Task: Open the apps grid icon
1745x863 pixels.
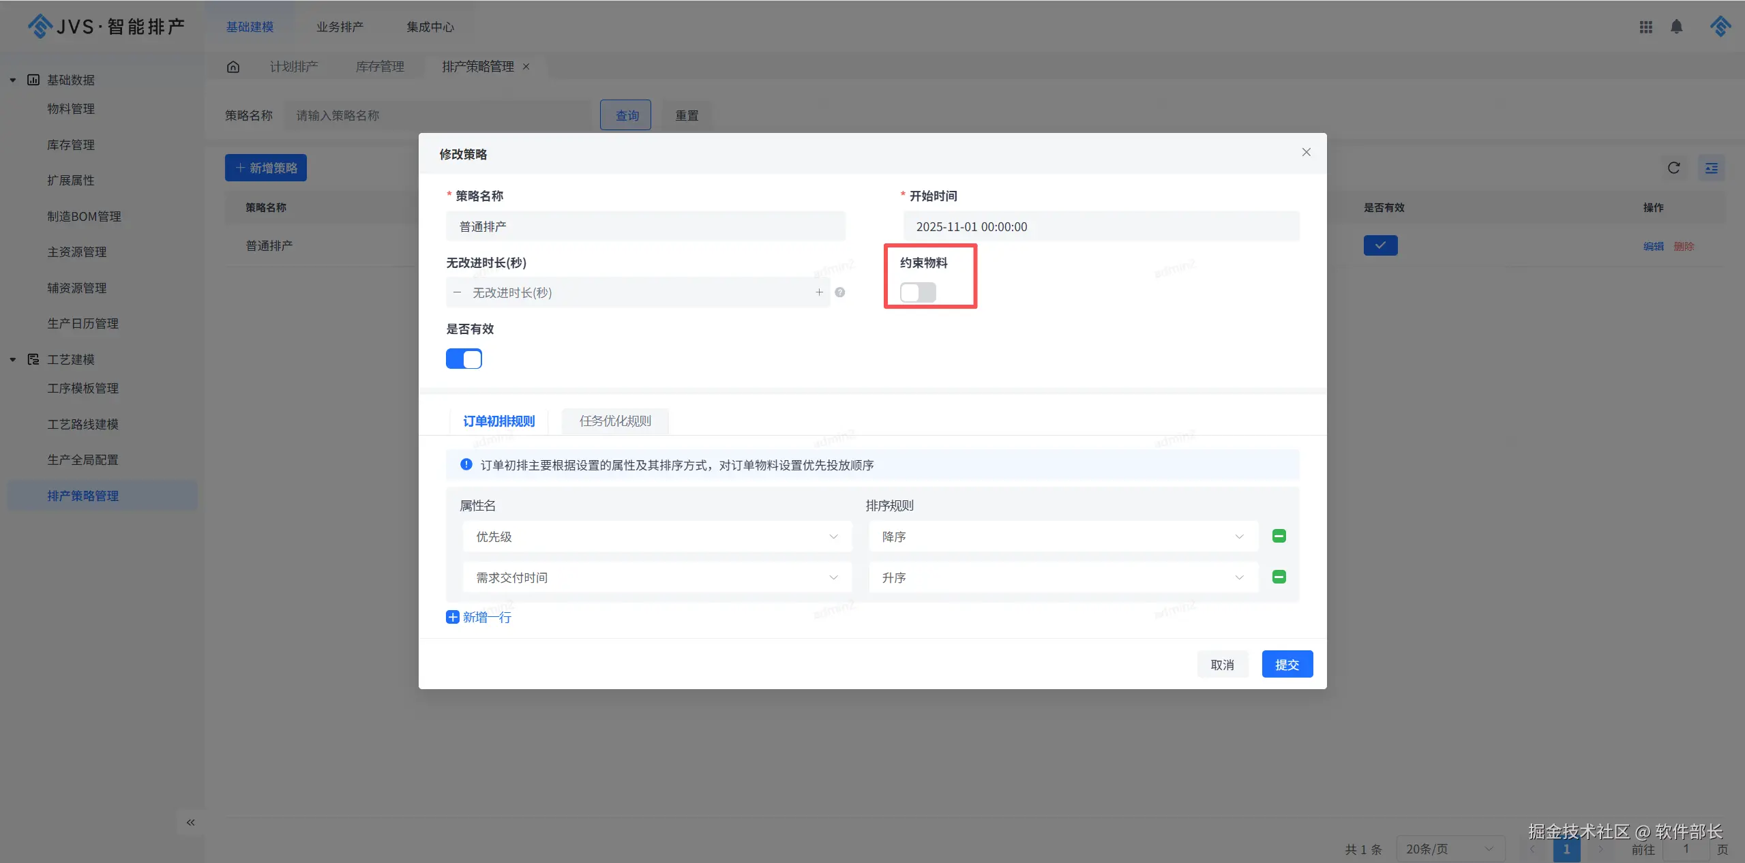Action: coord(1645,27)
